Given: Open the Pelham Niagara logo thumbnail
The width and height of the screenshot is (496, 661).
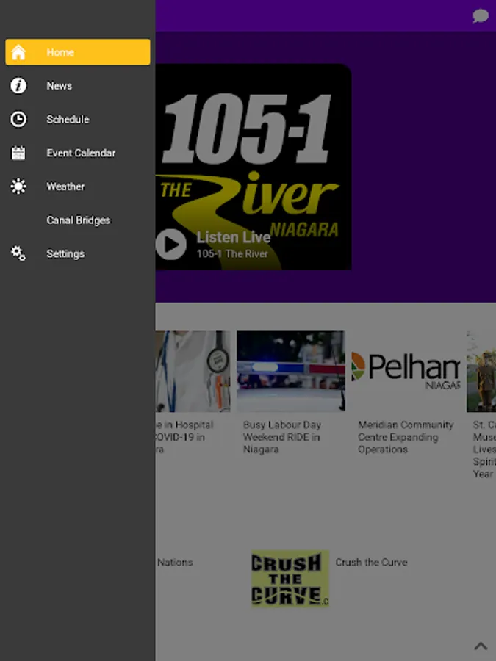Looking at the screenshot, I should 406,371.
